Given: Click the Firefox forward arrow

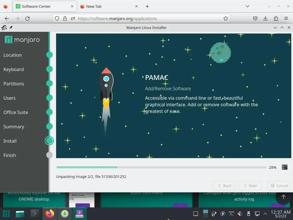Looking at the screenshot, I should [17, 19].
